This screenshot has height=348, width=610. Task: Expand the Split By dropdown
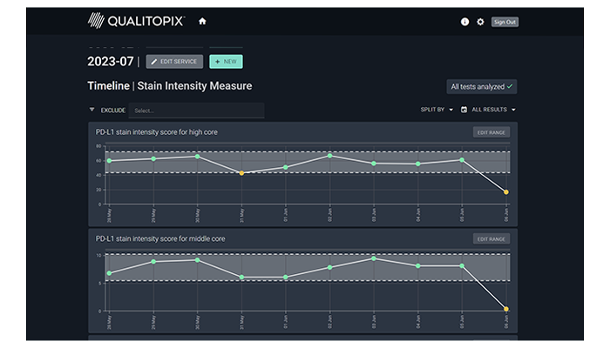click(437, 110)
